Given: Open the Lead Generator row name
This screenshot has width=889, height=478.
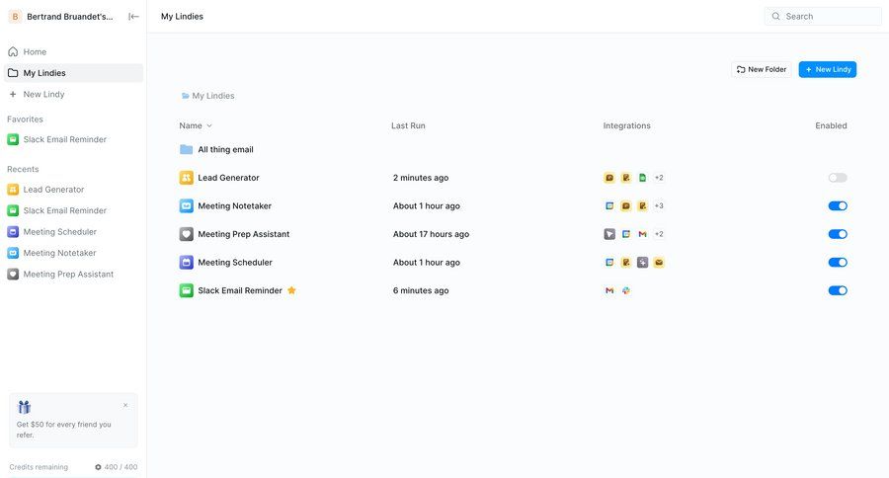Looking at the screenshot, I should click(228, 178).
